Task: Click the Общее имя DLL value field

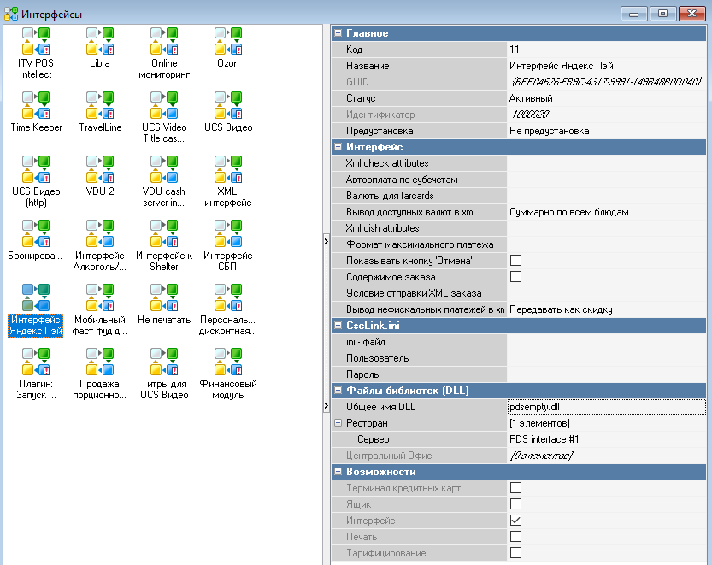Action: point(605,407)
